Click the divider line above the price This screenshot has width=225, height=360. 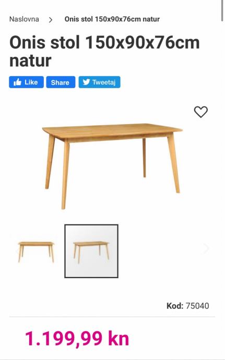112,317
